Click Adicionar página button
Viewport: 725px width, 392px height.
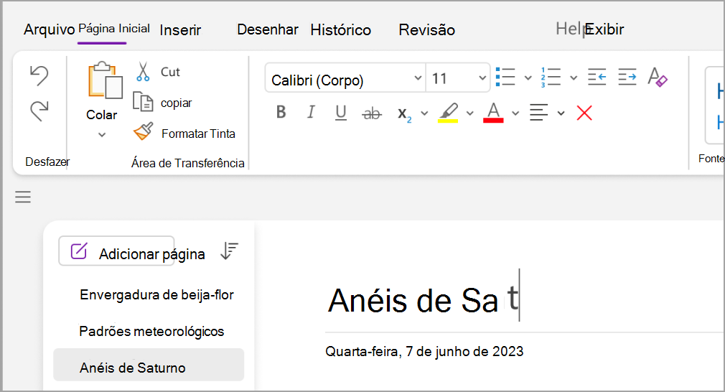[x=116, y=251]
